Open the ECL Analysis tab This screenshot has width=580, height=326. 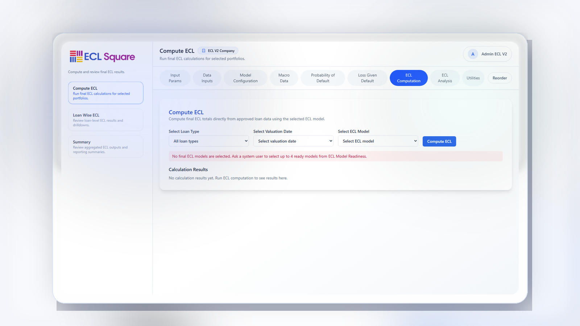point(445,78)
